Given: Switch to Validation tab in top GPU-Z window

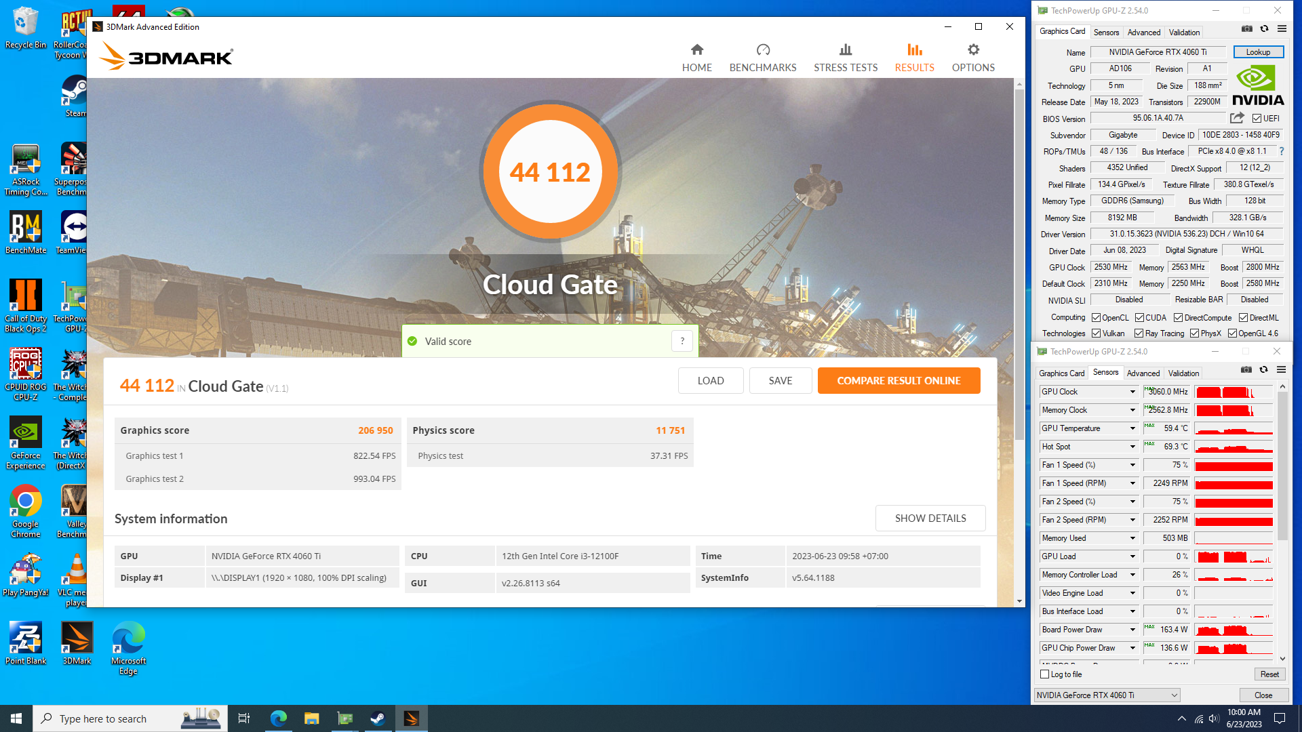Looking at the screenshot, I should click(x=1184, y=33).
